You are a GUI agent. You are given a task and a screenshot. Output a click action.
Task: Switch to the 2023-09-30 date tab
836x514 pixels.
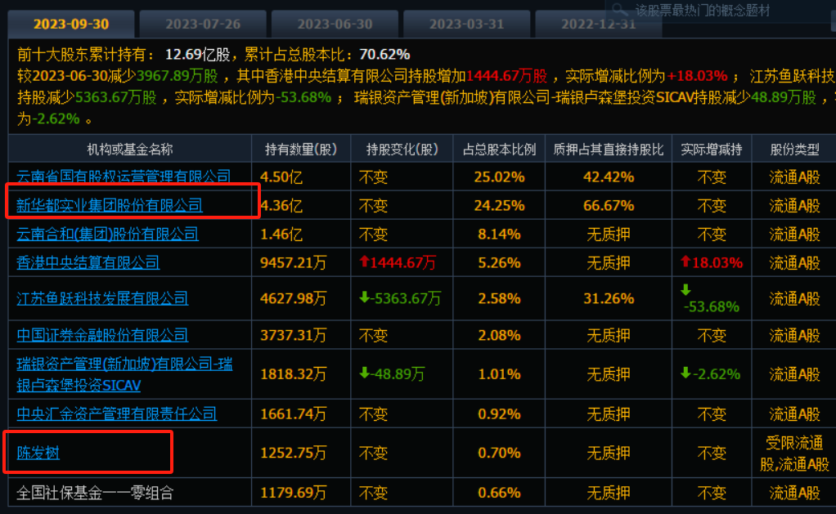point(71,24)
